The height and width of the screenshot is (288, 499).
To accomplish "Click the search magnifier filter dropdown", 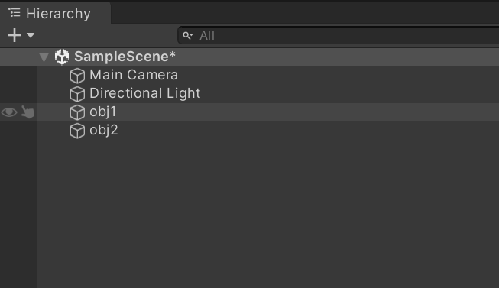I will point(188,36).
